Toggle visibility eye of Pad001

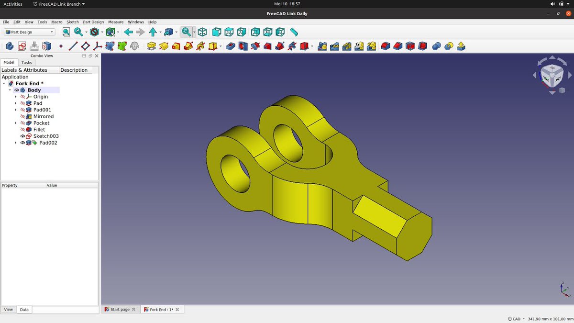click(x=22, y=110)
